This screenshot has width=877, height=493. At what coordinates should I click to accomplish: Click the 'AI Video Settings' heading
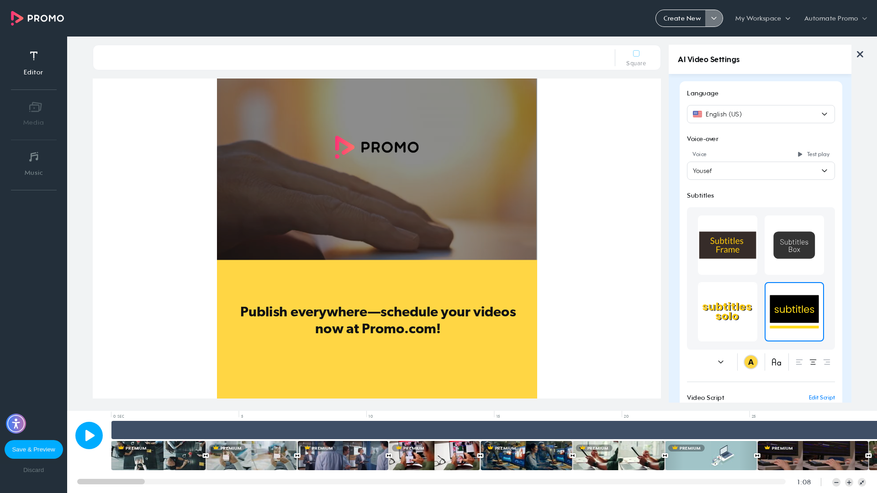pos(709,59)
